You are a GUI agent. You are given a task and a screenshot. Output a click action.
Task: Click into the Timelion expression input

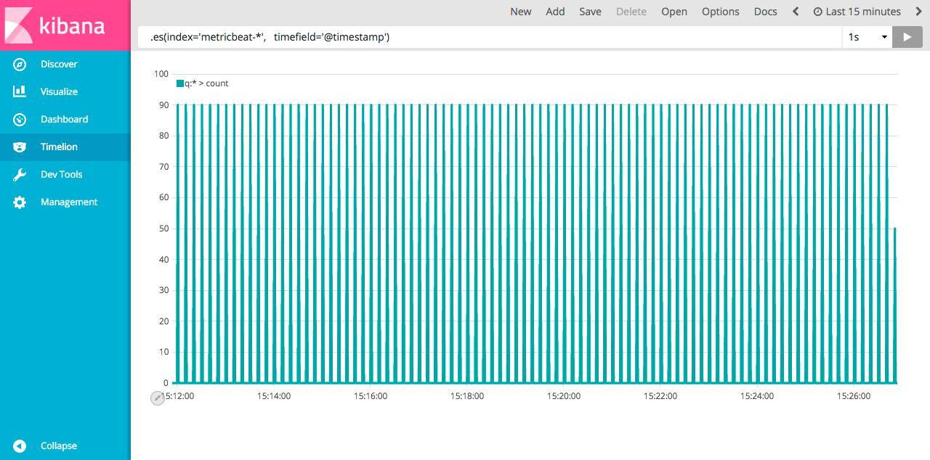(x=487, y=37)
